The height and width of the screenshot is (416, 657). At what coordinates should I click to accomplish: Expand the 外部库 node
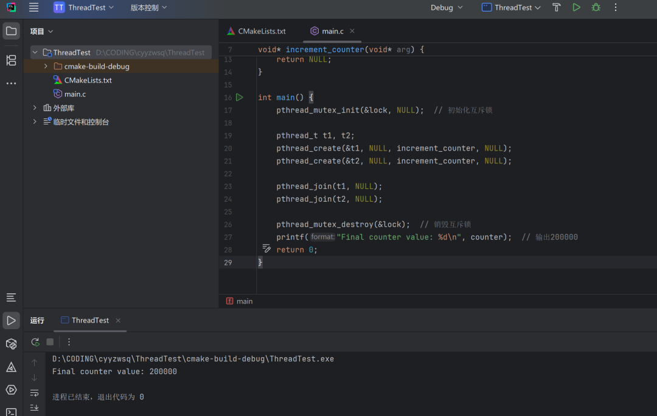pyautogui.click(x=35, y=108)
